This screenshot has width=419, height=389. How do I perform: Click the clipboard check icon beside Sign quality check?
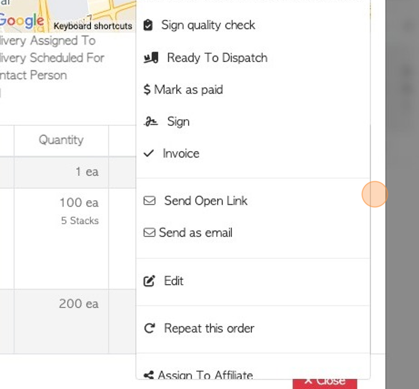click(148, 25)
